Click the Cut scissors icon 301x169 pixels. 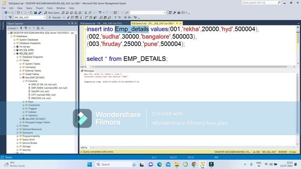(86, 13)
